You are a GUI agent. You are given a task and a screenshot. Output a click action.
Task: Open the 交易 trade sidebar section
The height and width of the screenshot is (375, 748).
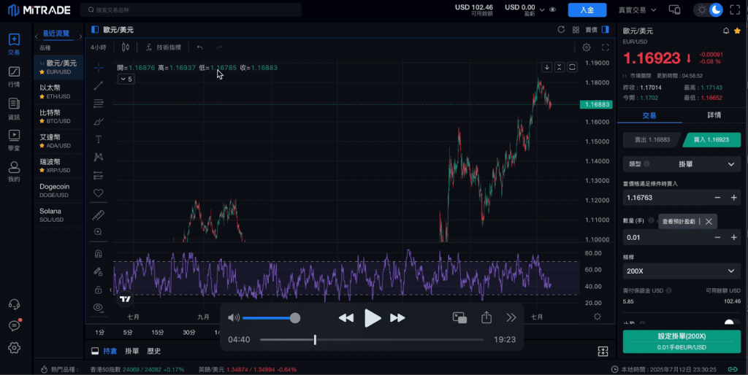click(14, 44)
